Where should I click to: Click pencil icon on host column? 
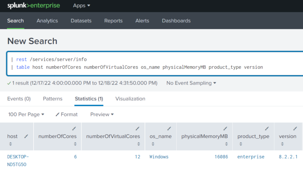click(x=26, y=136)
